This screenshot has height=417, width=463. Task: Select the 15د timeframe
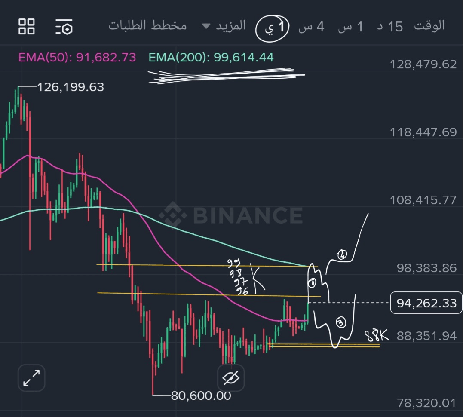(390, 27)
